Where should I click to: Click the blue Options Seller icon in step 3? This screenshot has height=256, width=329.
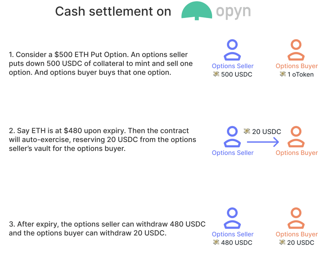click(232, 218)
